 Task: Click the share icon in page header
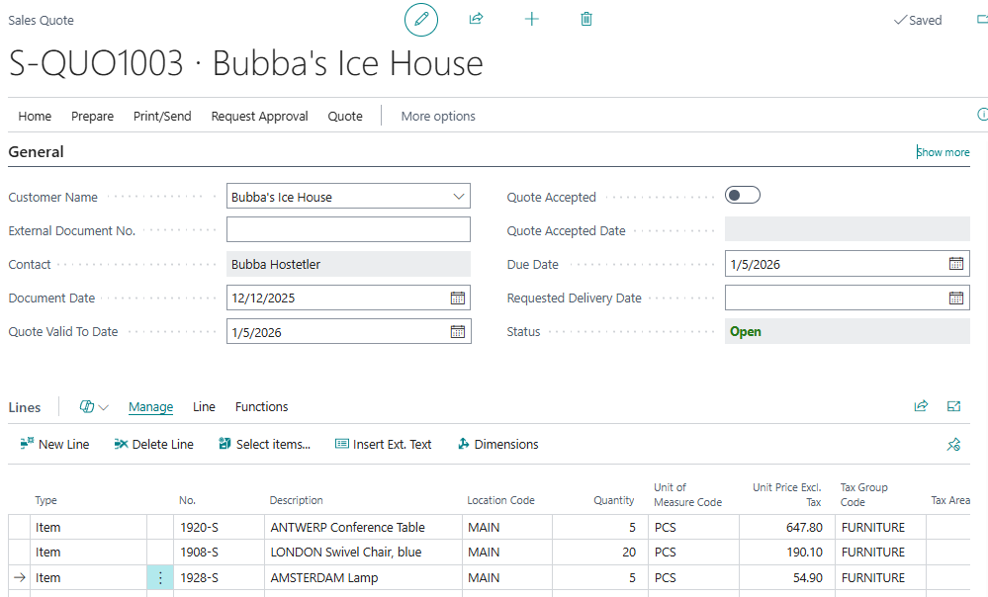click(476, 19)
